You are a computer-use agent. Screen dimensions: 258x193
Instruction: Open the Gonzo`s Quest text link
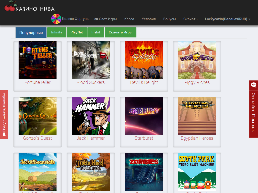[x=37, y=138]
